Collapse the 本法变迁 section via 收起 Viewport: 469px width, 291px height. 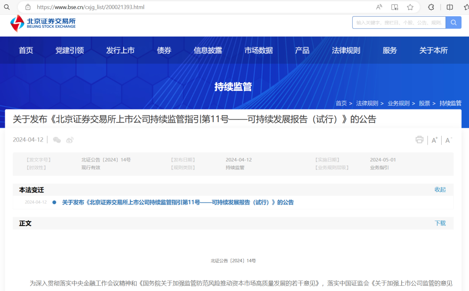coord(439,189)
